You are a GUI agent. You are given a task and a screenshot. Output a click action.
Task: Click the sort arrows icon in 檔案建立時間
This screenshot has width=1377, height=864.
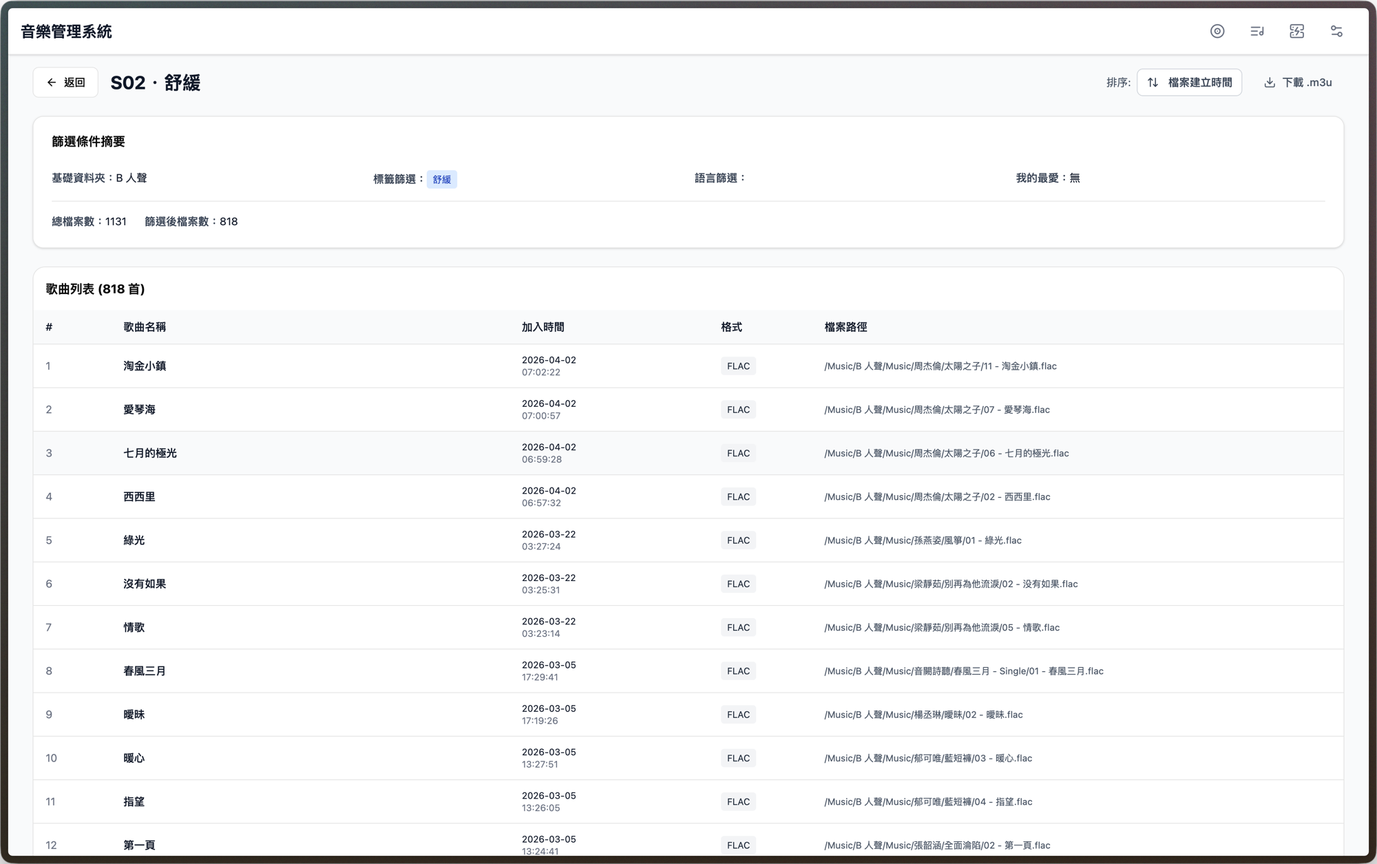(1153, 83)
